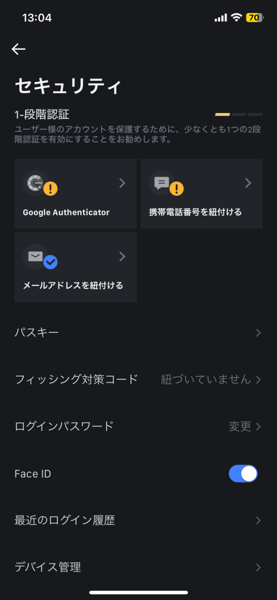Tap 紐づいていません status link
Screen dimensions: 277x600
[206, 380]
